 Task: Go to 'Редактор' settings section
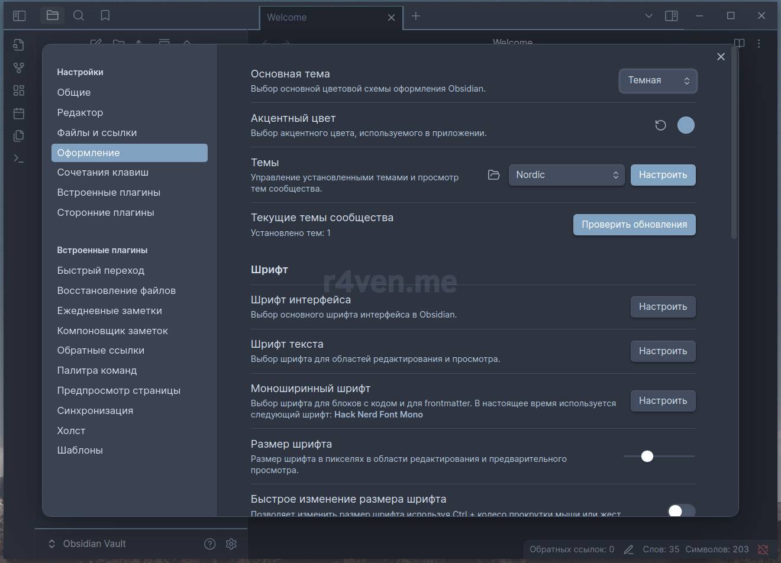point(80,112)
